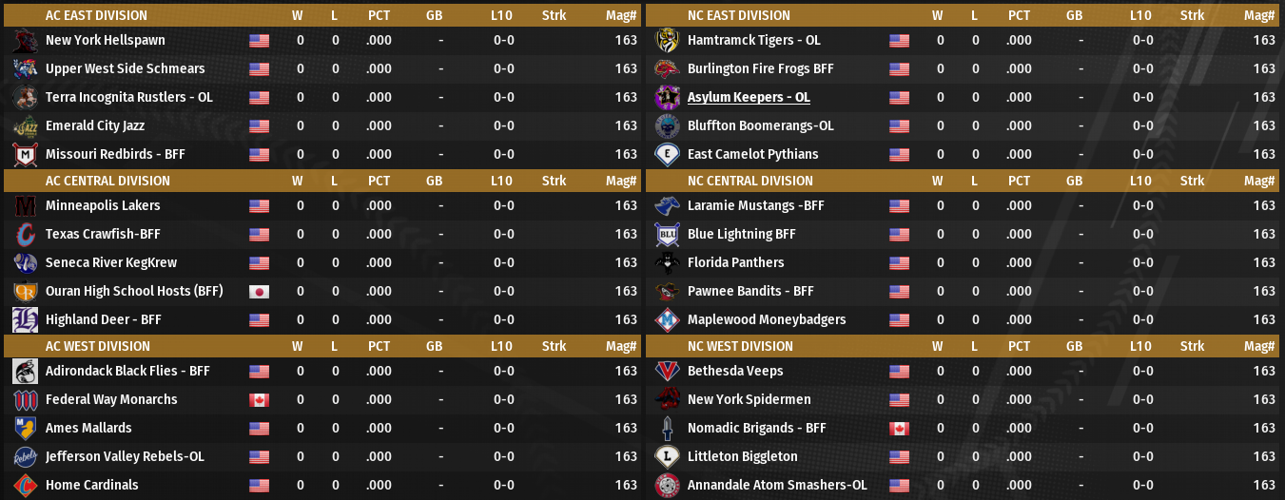The width and height of the screenshot is (1285, 500).
Task: Click the Bethesda Veeps team logo
Action: click(666, 372)
